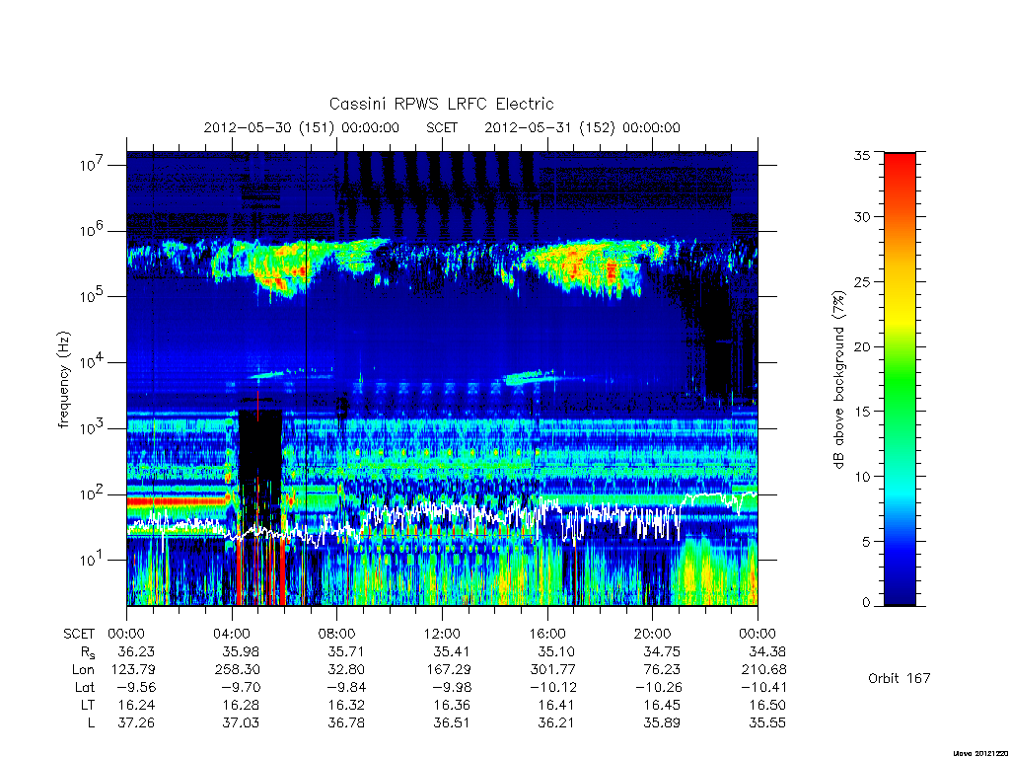Click the Rs value 34.38
1010x758 pixels.
click(x=767, y=651)
